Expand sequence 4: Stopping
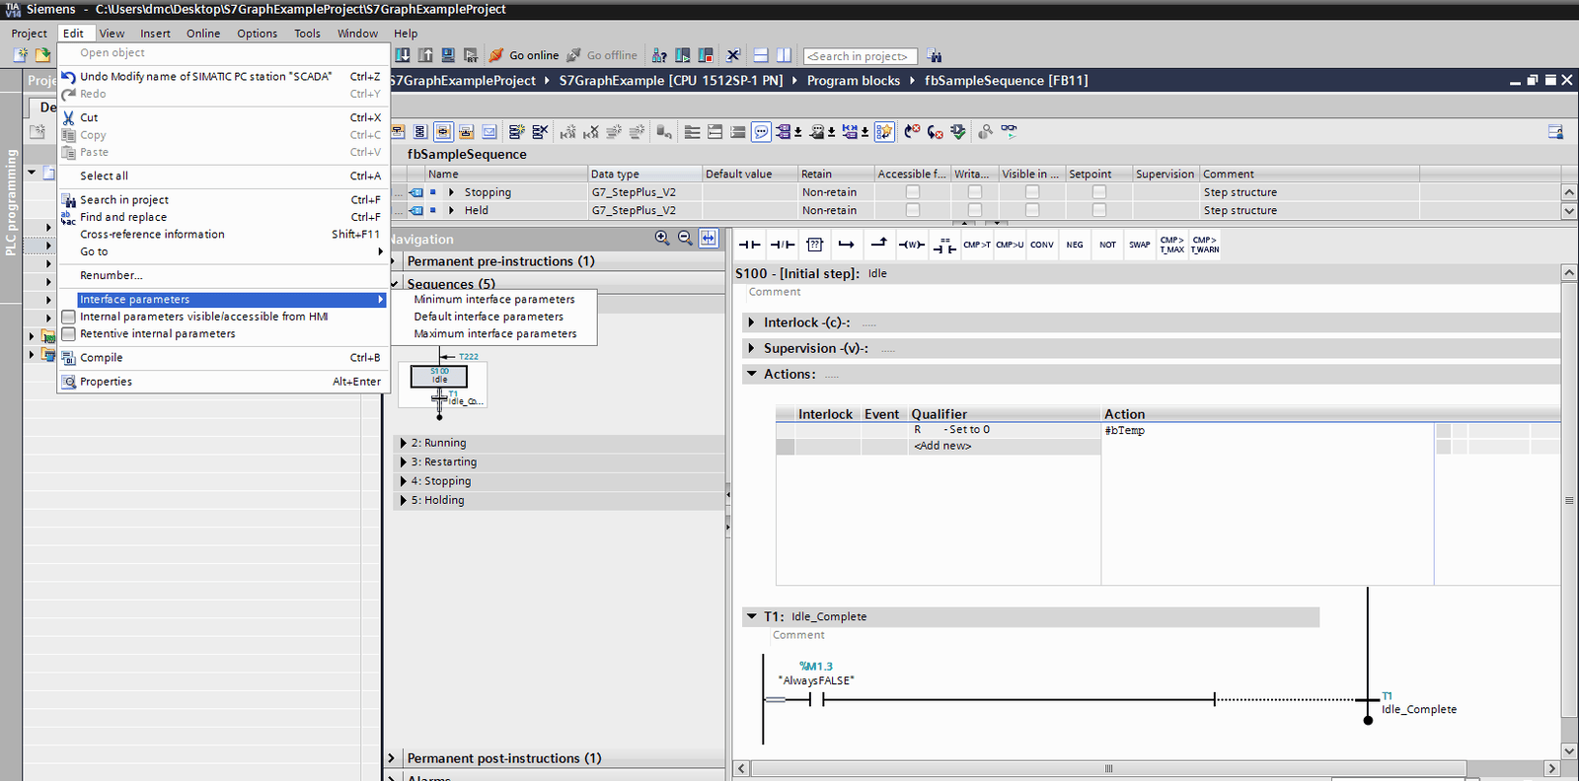 [404, 481]
